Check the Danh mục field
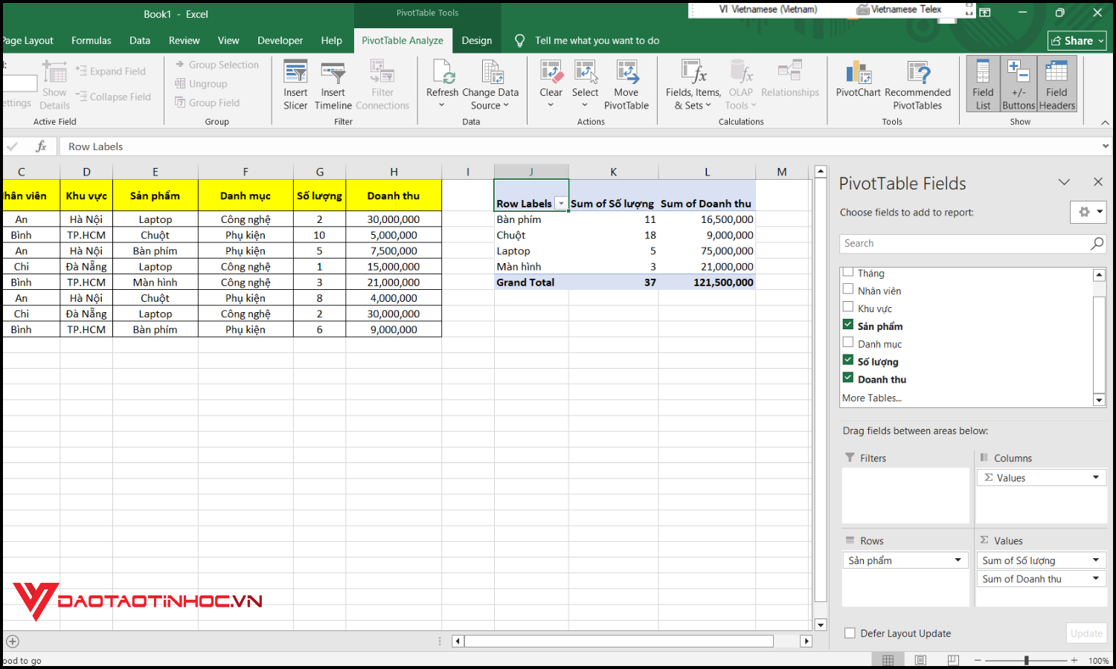The width and height of the screenshot is (1116, 669). point(847,342)
